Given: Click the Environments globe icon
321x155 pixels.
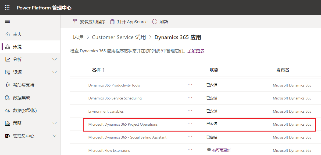Looking at the screenshot, I should [x=8, y=47].
